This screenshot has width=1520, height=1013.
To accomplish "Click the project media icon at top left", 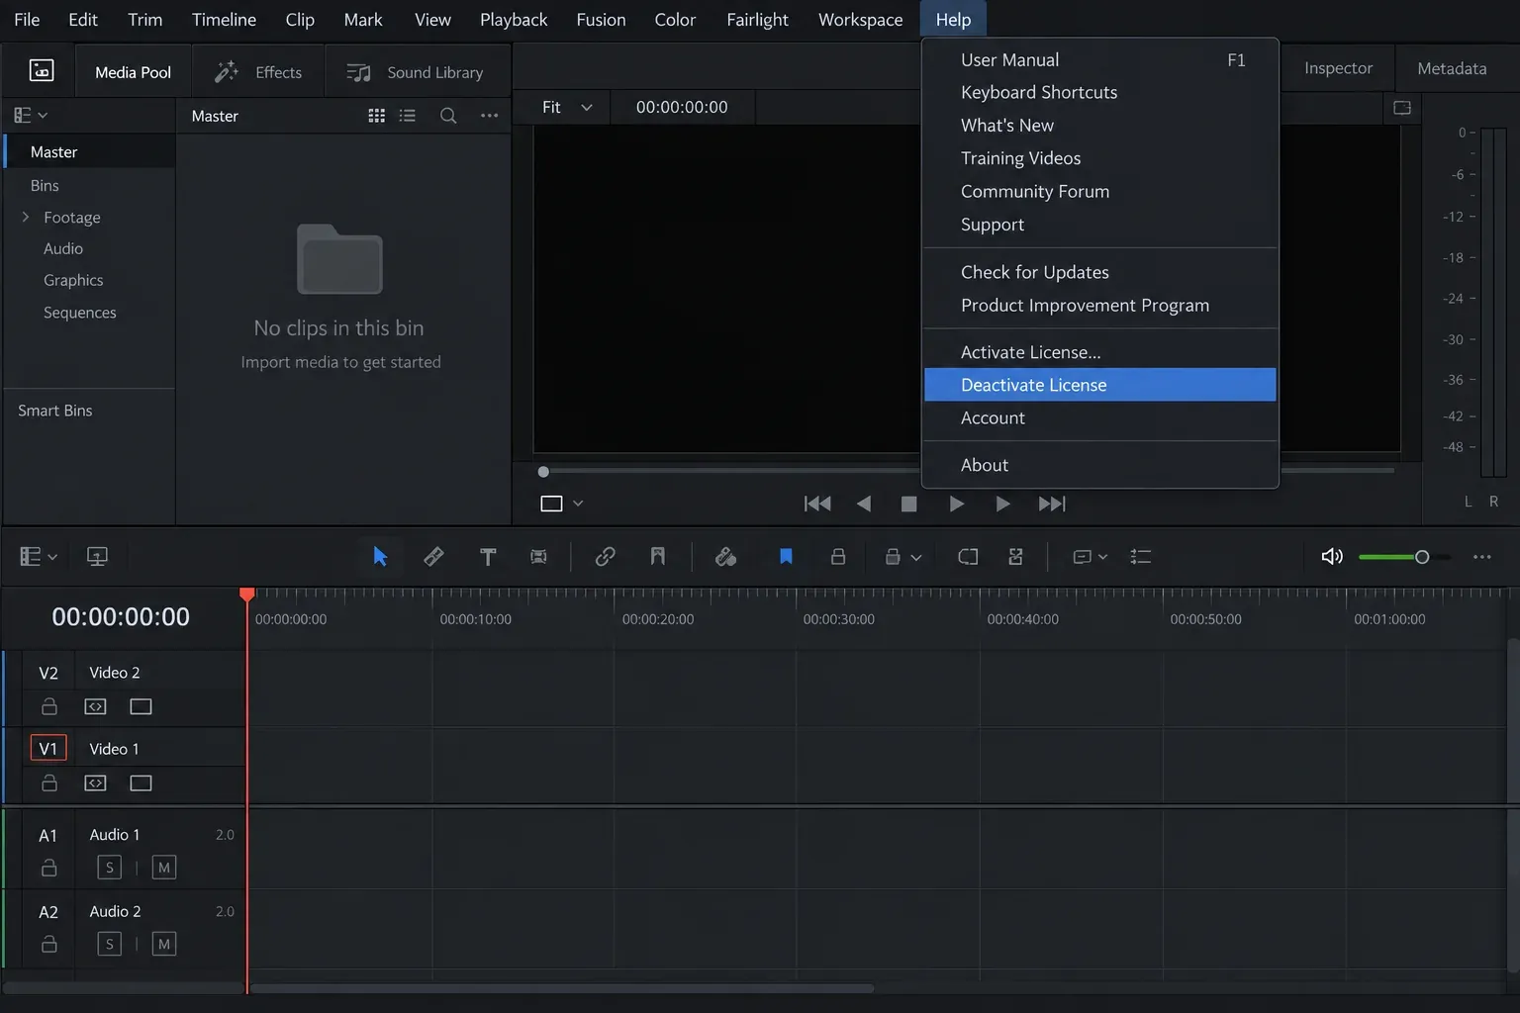I will pyautogui.click(x=42, y=70).
